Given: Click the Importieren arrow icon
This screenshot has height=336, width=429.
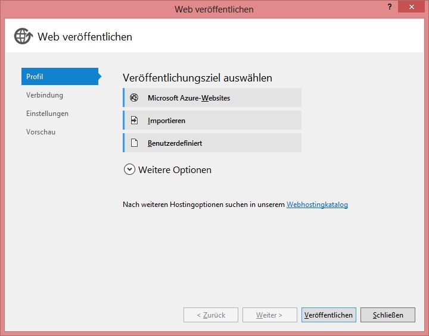Looking at the screenshot, I should point(134,120).
